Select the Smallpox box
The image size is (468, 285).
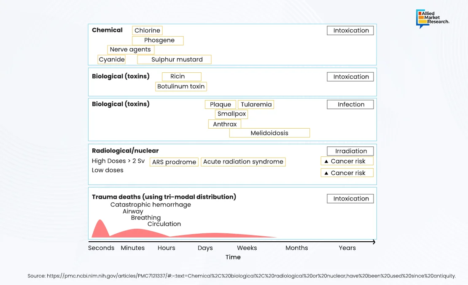[x=231, y=114]
